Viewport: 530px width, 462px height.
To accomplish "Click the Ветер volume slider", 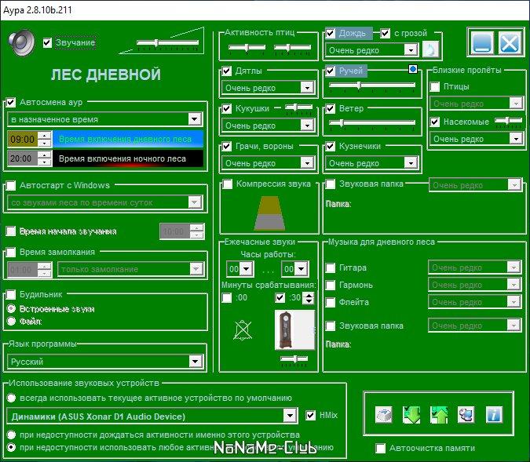I will click(371, 123).
